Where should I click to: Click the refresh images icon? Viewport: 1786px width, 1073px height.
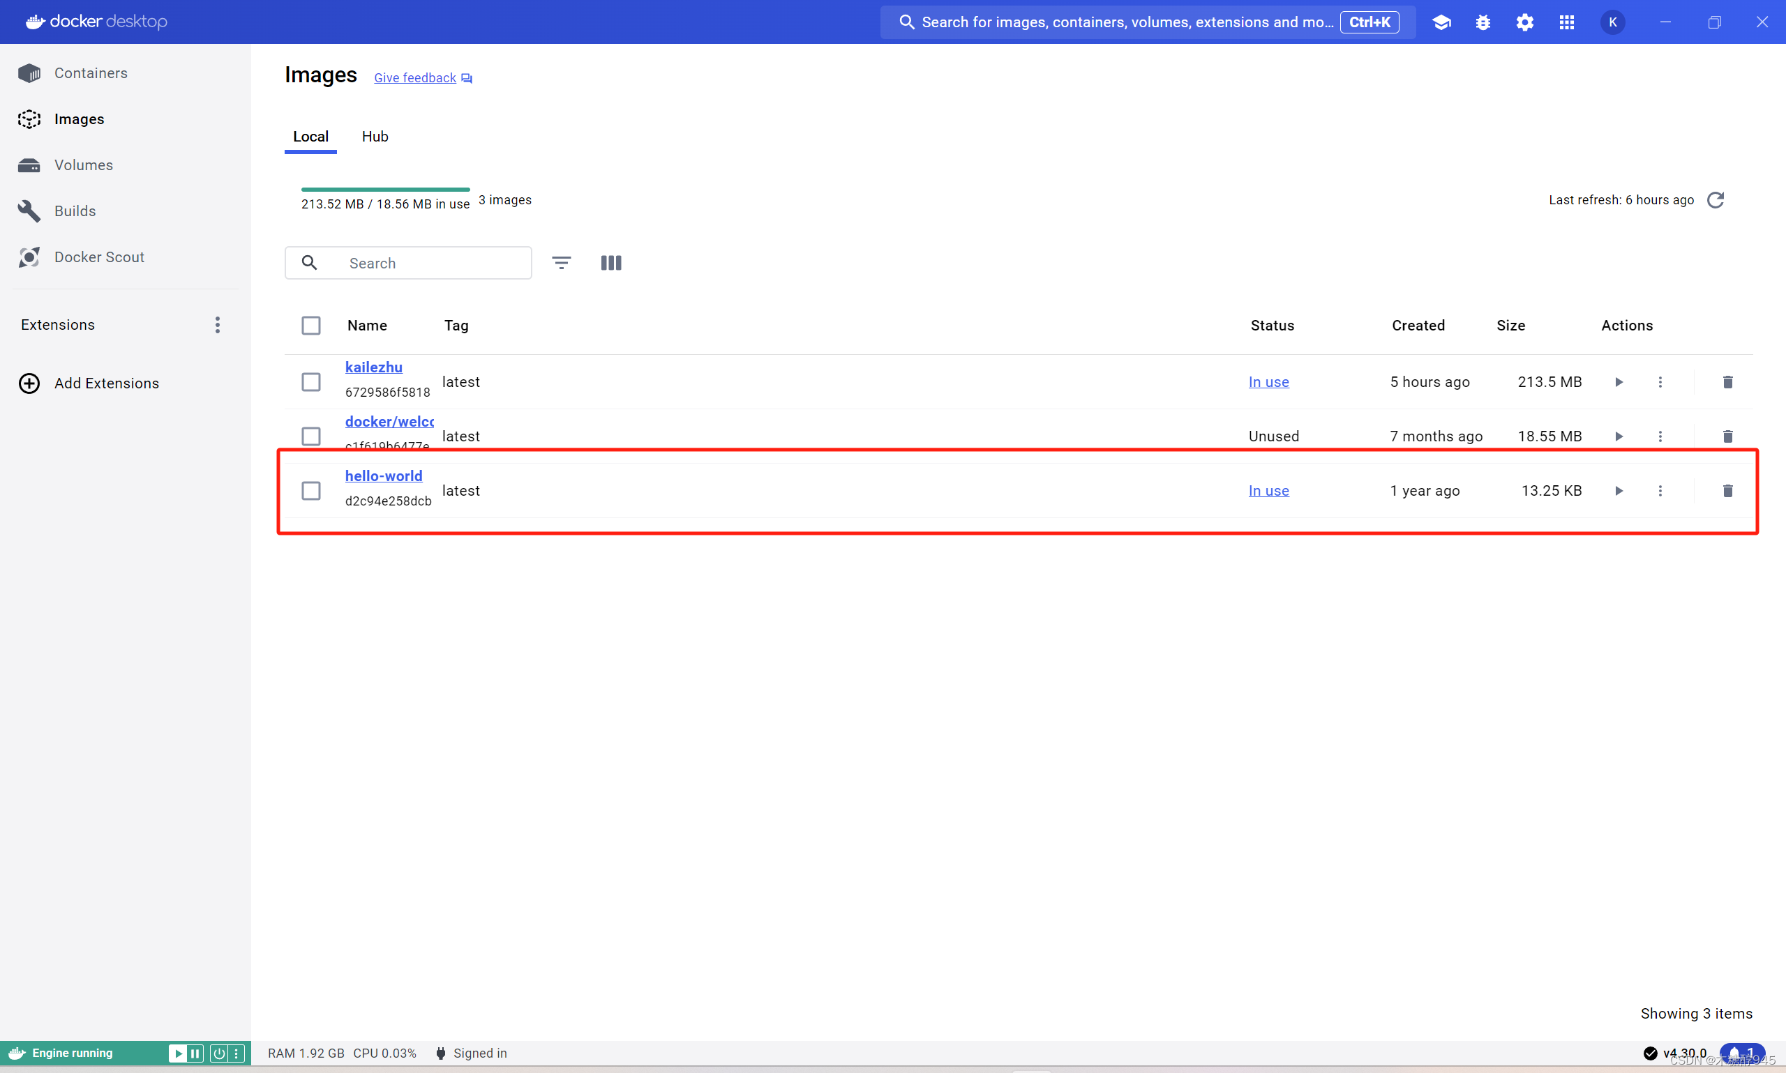(x=1715, y=200)
